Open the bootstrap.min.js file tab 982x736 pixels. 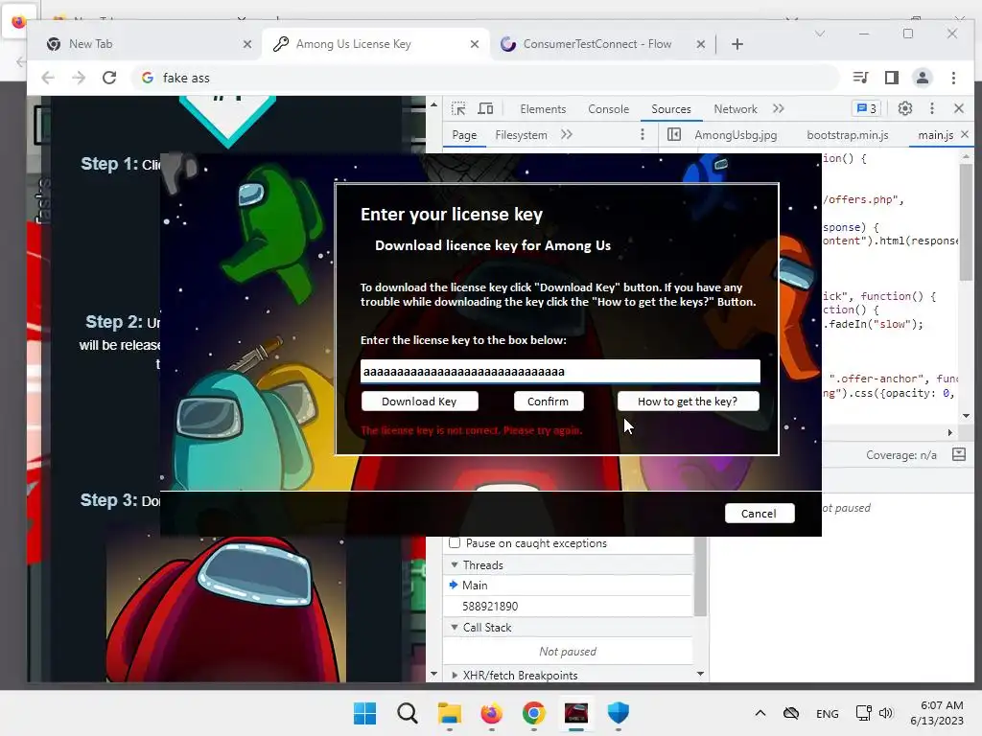point(848,135)
